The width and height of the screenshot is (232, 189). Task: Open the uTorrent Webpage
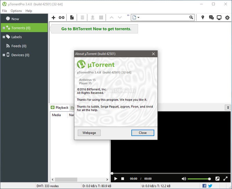(x=89, y=133)
